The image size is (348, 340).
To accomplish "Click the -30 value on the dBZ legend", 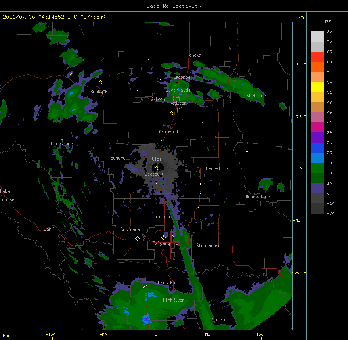I will (331, 214).
